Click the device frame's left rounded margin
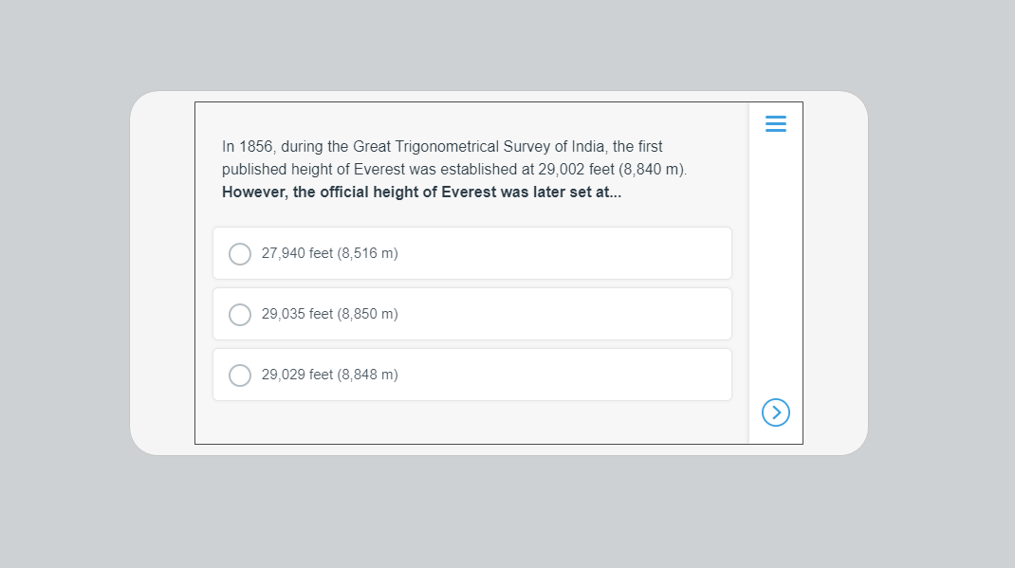This screenshot has width=1015, height=568. (x=162, y=273)
